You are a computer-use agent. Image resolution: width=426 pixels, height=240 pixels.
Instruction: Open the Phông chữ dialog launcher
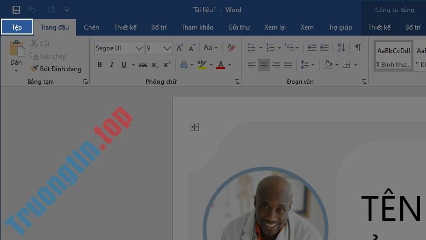(237, 82)
